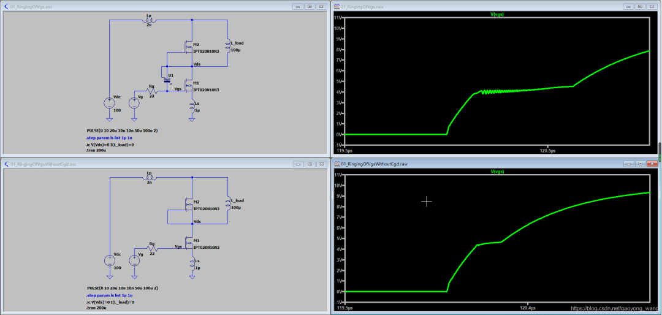The height and width of the screenshot is (315, 662).
Task: Click the Ls value 1p in top schematic
Action: pyautogui.click(x=197, y=110)
